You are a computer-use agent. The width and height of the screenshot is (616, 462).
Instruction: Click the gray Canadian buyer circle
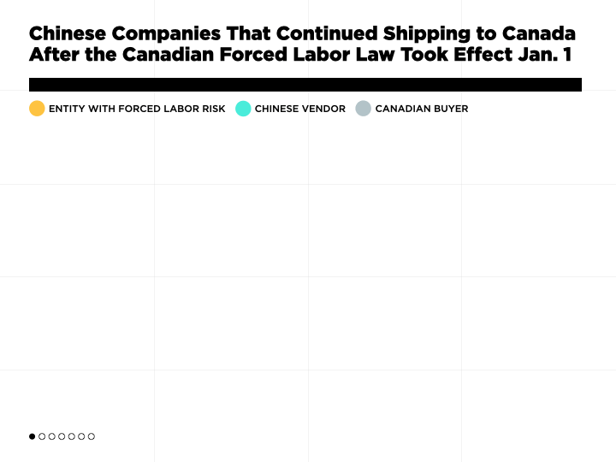(x=364, y=109)
